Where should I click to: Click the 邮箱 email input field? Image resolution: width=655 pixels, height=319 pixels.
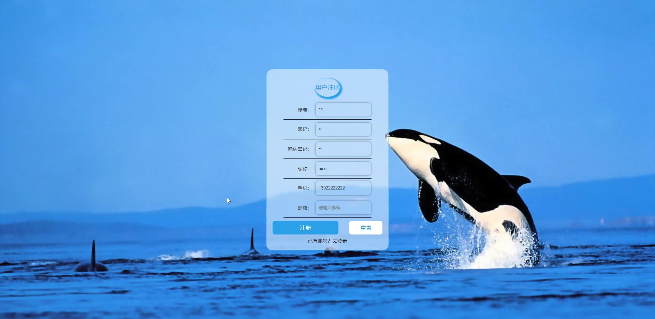point(343,208)
